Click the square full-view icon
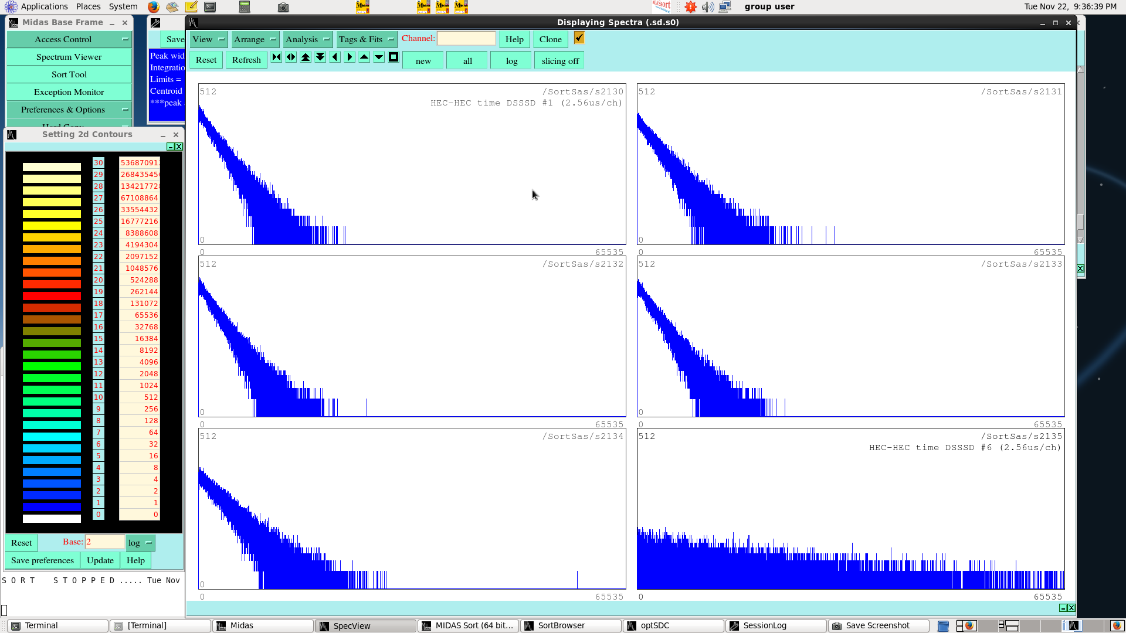Screen dimensions: 1126x633 [x=394, y=57]
